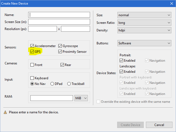Image resolution: width=176 pixels, height=132 pixels.
Task: Uncheck the Proximity Sensor option
Action: [x=60, y=52]
